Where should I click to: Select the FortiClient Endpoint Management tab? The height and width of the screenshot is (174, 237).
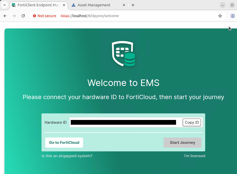[39, 5]
